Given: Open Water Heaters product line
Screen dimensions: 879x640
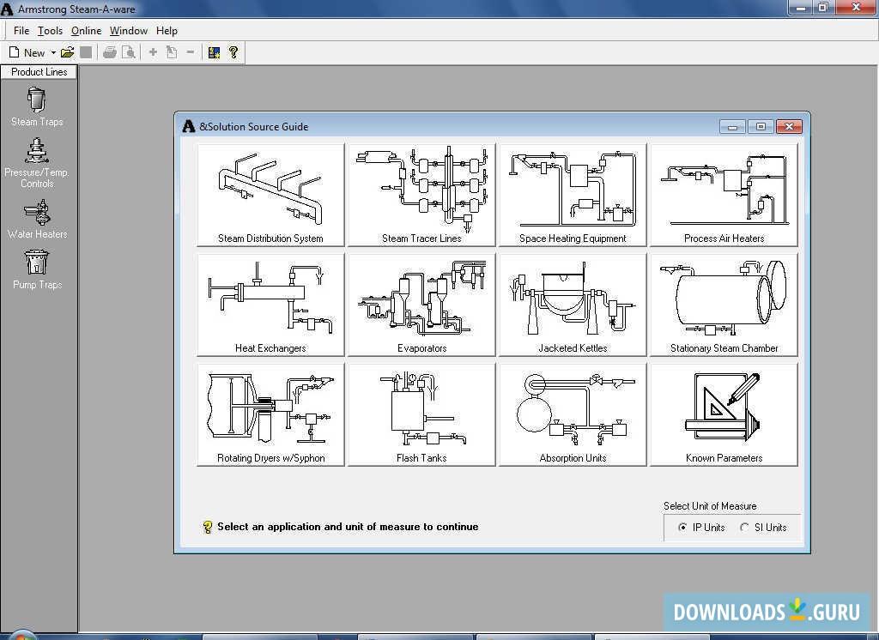Looking at the screenshot, I should click(37, 220).
